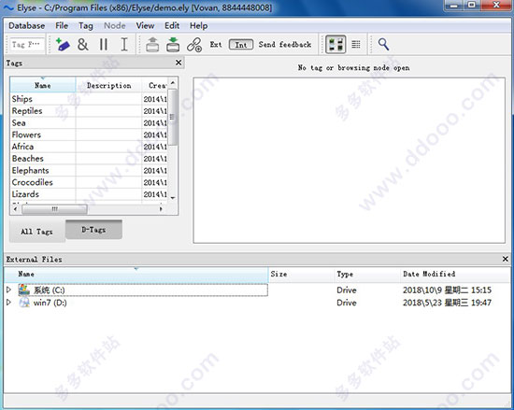This screenshot has height=410, width=514.
Task: Select the Elephants tag
Action: (x=30, y=170)
